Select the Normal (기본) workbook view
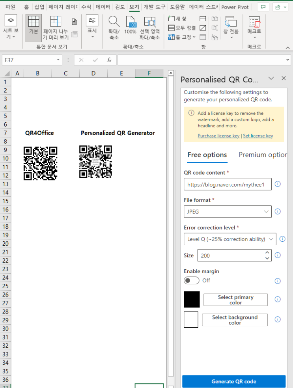 tap(34, 28)
